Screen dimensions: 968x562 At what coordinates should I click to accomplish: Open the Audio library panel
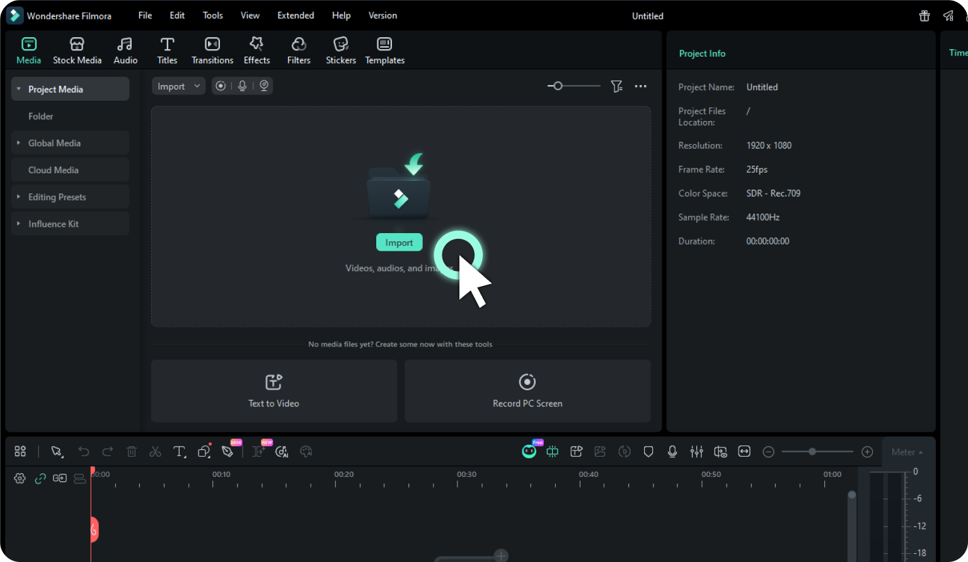tap(125, 50)
